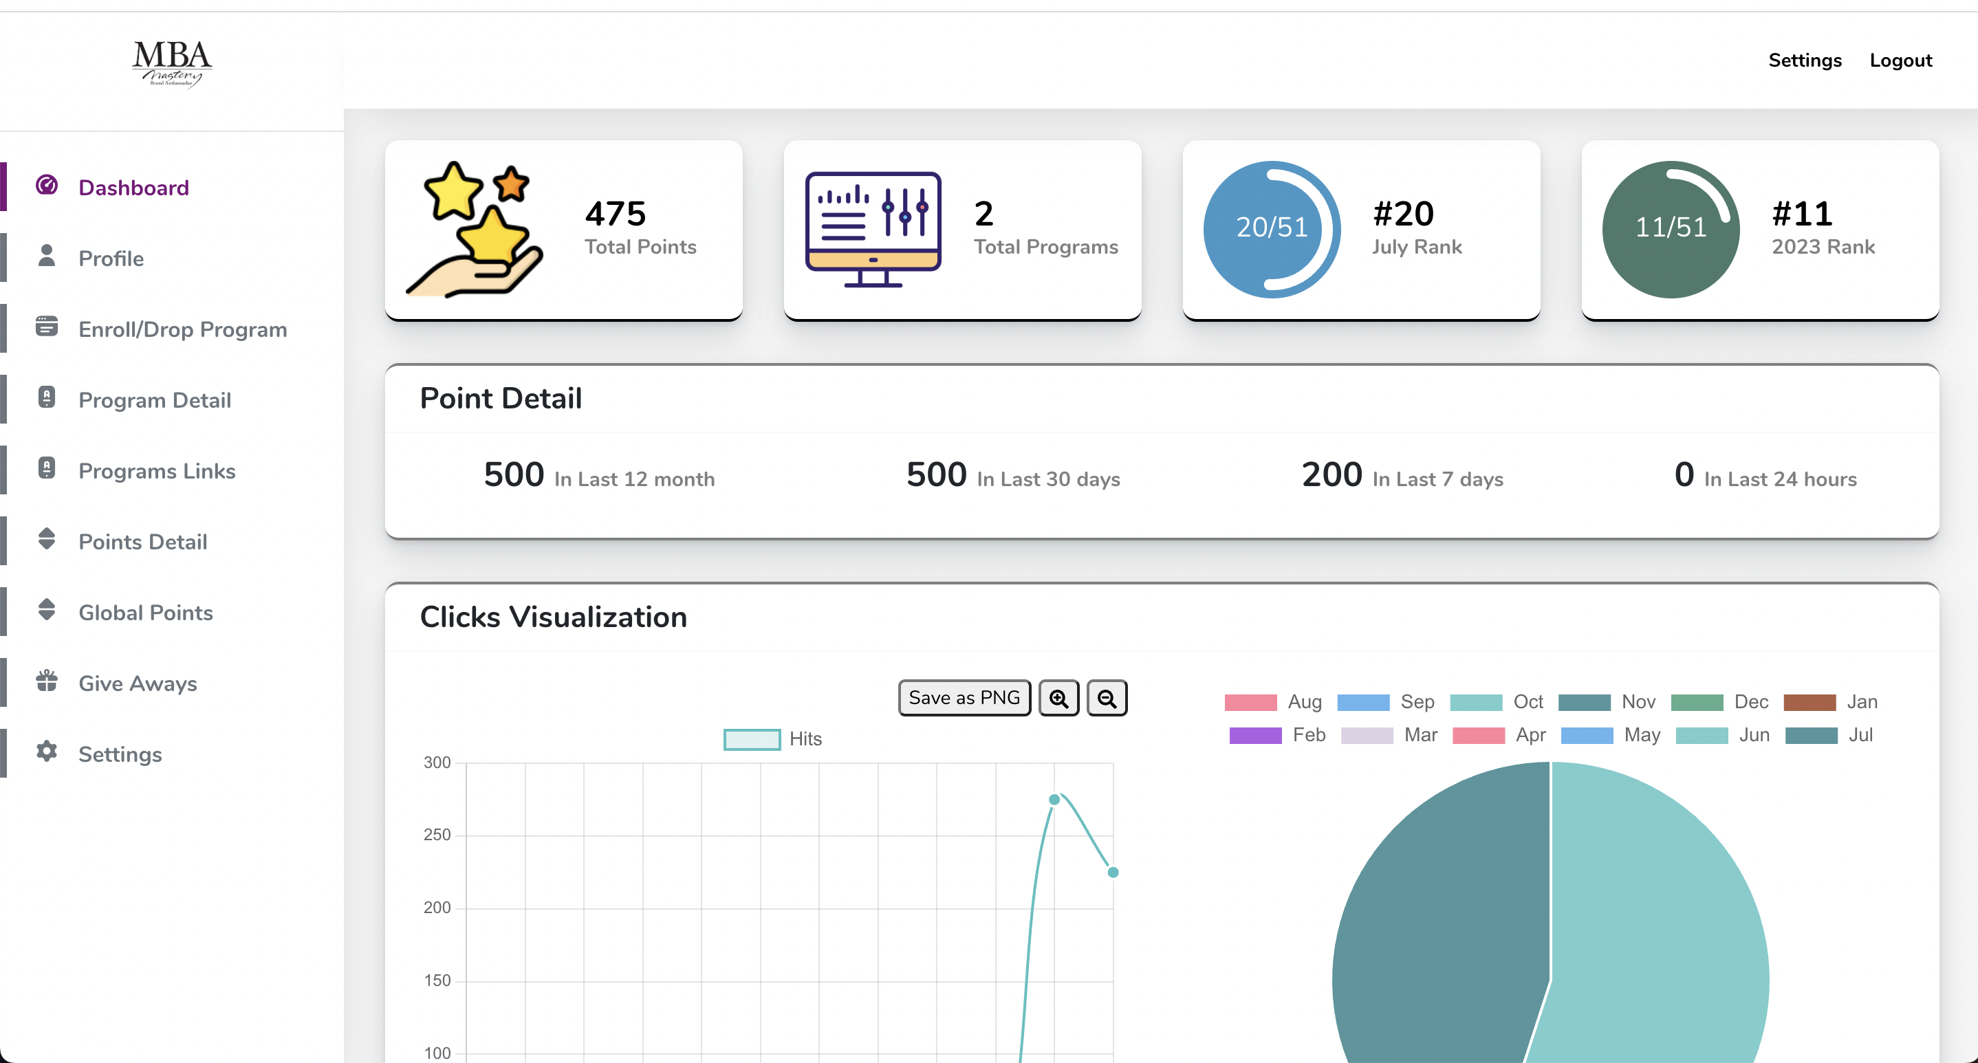Click the '2' Total Programs value
Screen dimensions: 1978x1063
(x=983, y=213)
